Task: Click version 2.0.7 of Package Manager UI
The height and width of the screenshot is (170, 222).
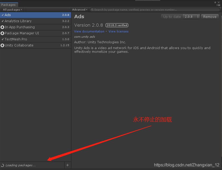Action: click(66, 33)
